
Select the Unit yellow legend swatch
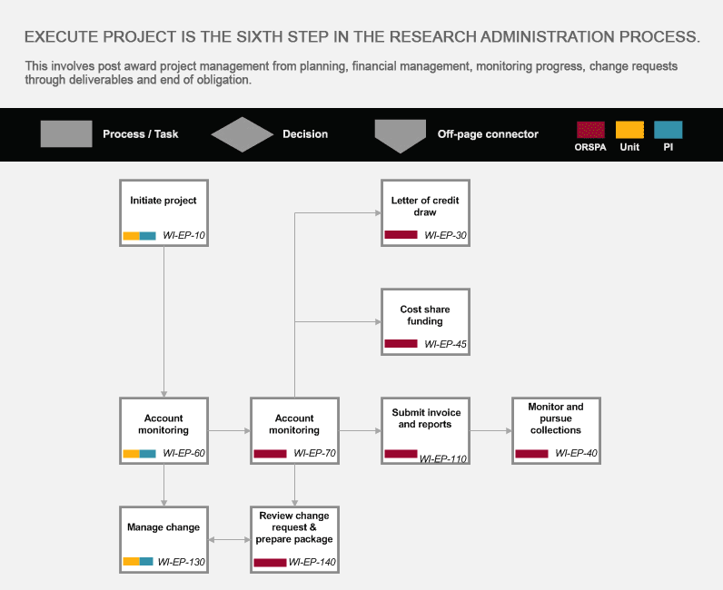click(629, 130)
